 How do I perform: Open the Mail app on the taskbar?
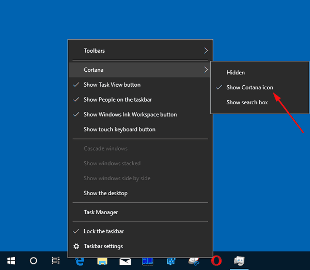coord(125,261)
